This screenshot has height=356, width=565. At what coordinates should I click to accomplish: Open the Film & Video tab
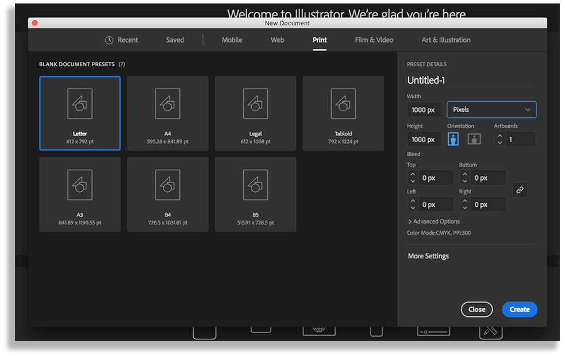point(374,40)
